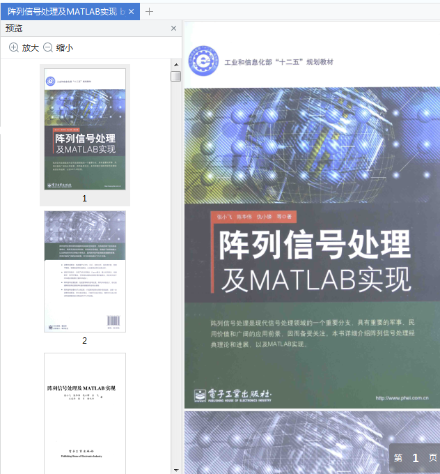
Task: Close the 阵列信号处理及MATLAB实现 document tab
Action: (131, 12)
